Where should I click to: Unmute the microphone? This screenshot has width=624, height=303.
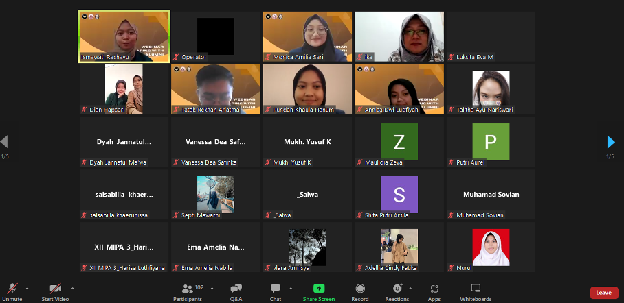pos(12,291)
